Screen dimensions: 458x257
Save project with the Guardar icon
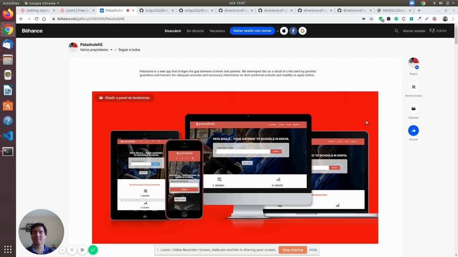(x=413, y=109)
